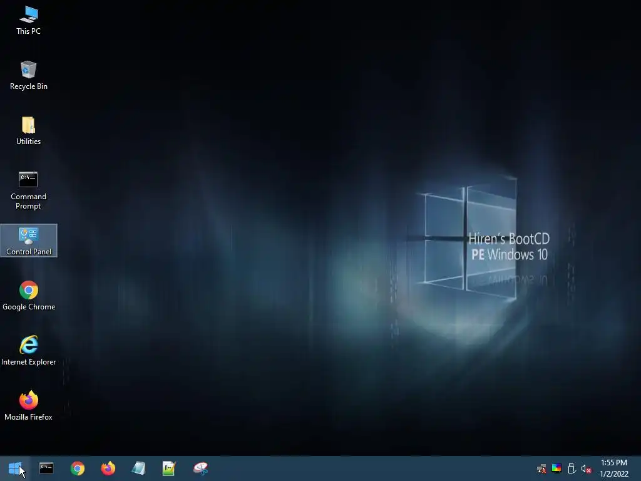Open the green notepad-with-pencil taskbar icon
641x481 pixels.
coord(169,468)
